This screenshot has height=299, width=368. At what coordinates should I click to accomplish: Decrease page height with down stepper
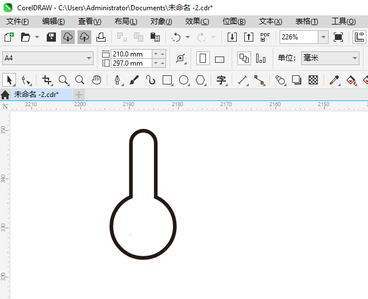pos(155,63)
